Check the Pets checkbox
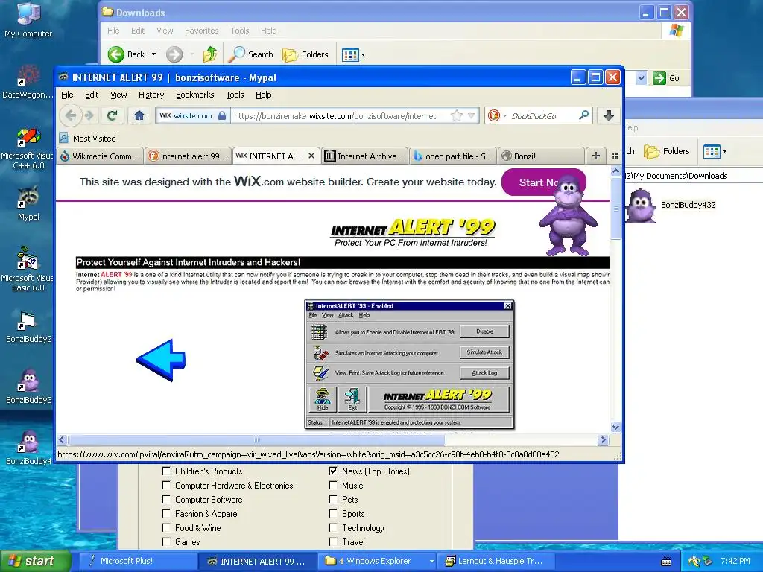The width and height of the screenshot is (763, 572). tap(333, 499)
